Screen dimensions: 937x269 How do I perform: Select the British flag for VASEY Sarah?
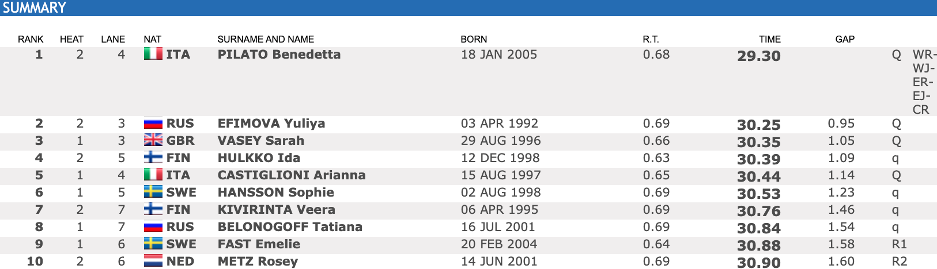[x=153, y=140]
